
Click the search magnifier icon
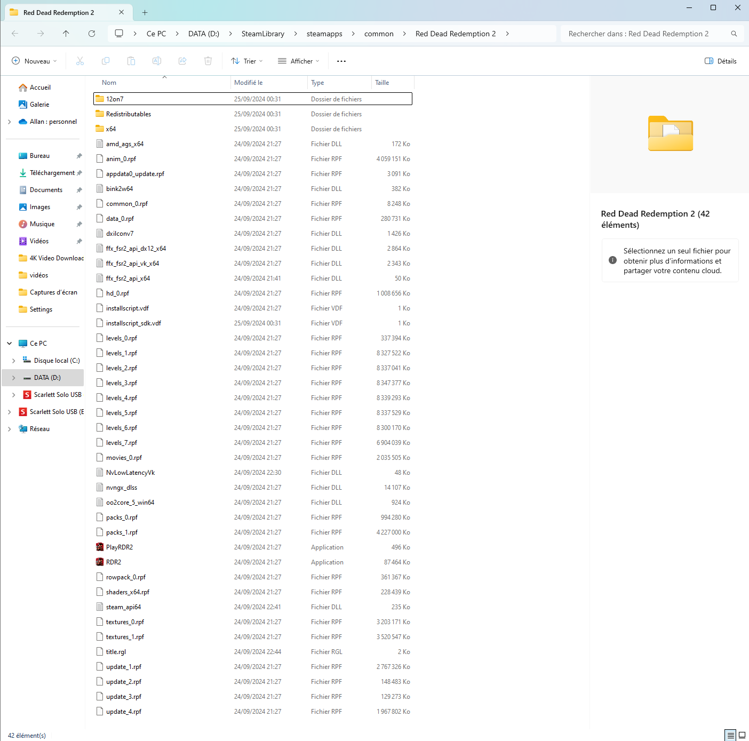(x=734, y=34)
